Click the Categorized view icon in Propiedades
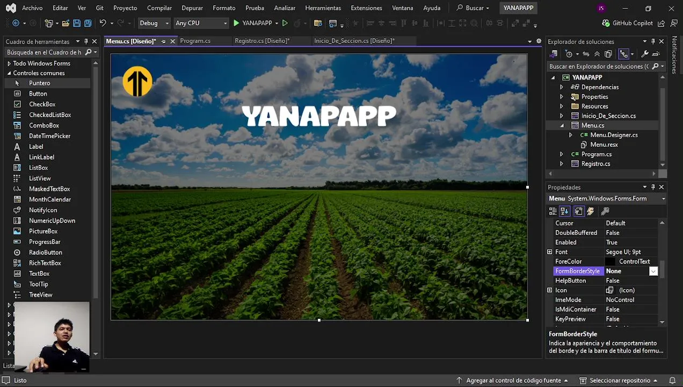The height and width of the screenshot is (387, 683). (x=553, y=211)
